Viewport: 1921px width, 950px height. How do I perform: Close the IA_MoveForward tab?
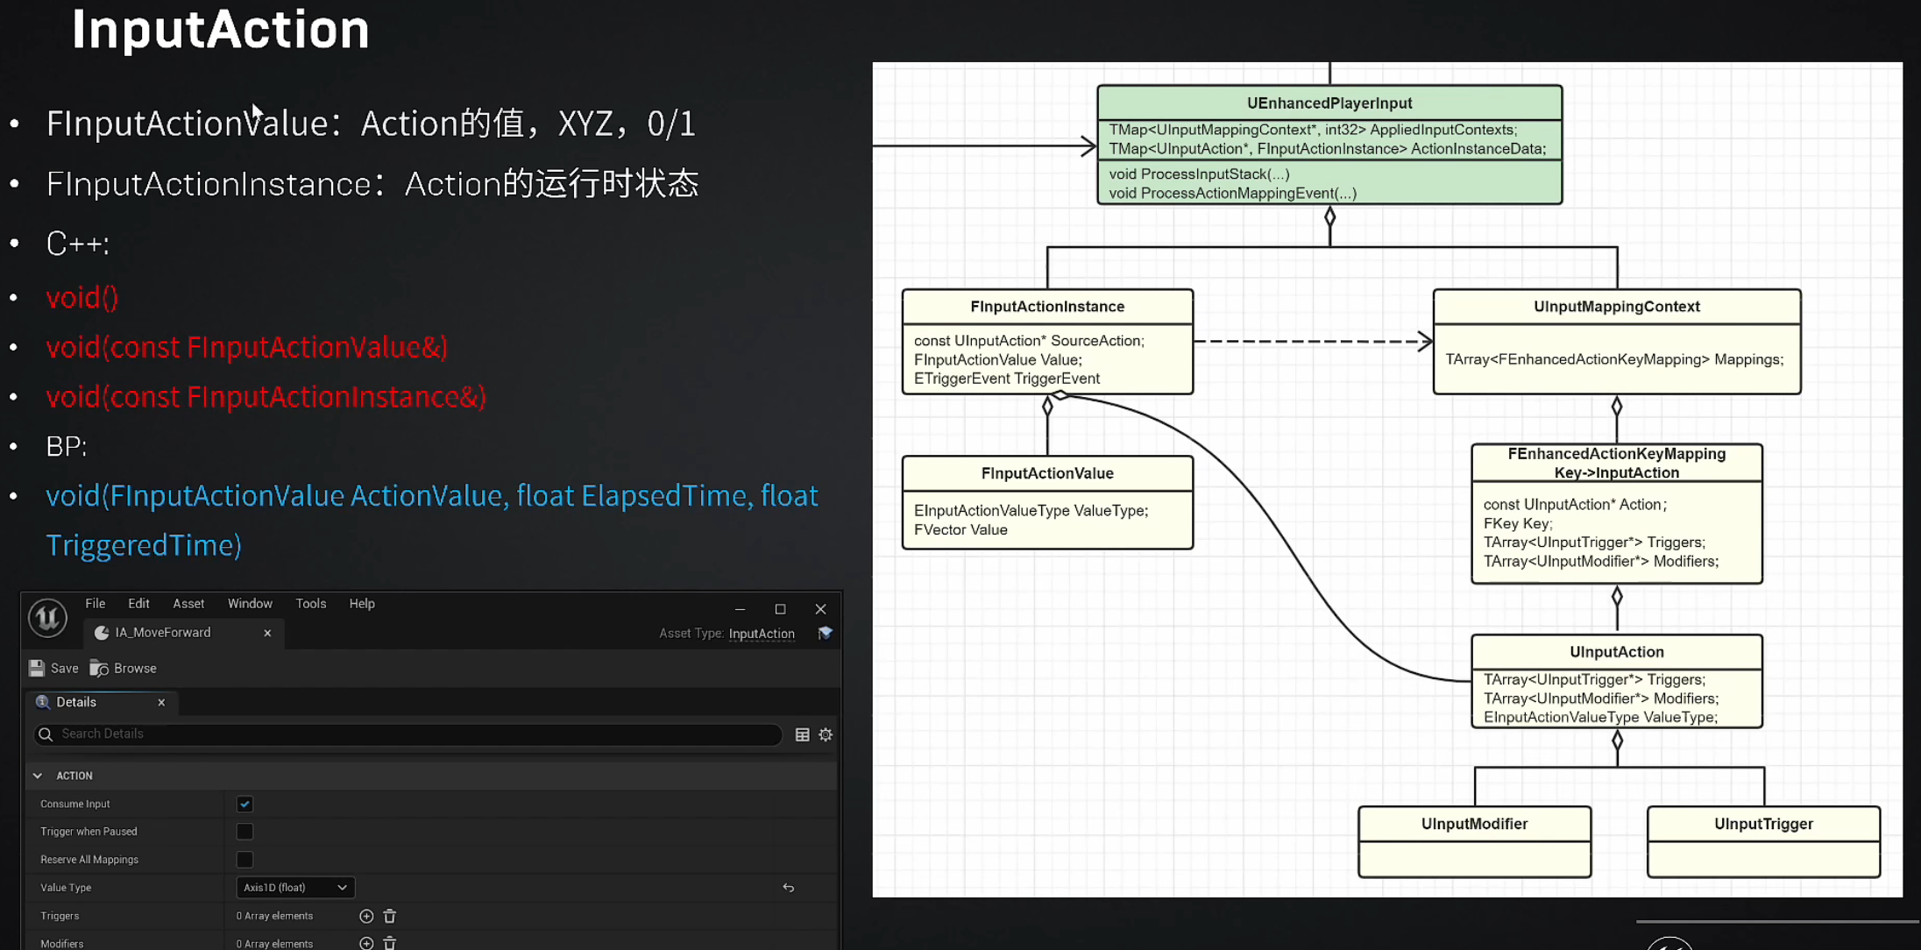tap(267, 633)
